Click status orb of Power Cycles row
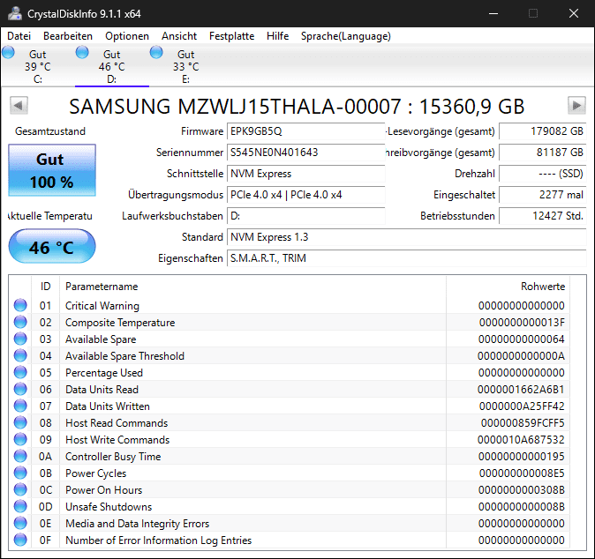 20,473
